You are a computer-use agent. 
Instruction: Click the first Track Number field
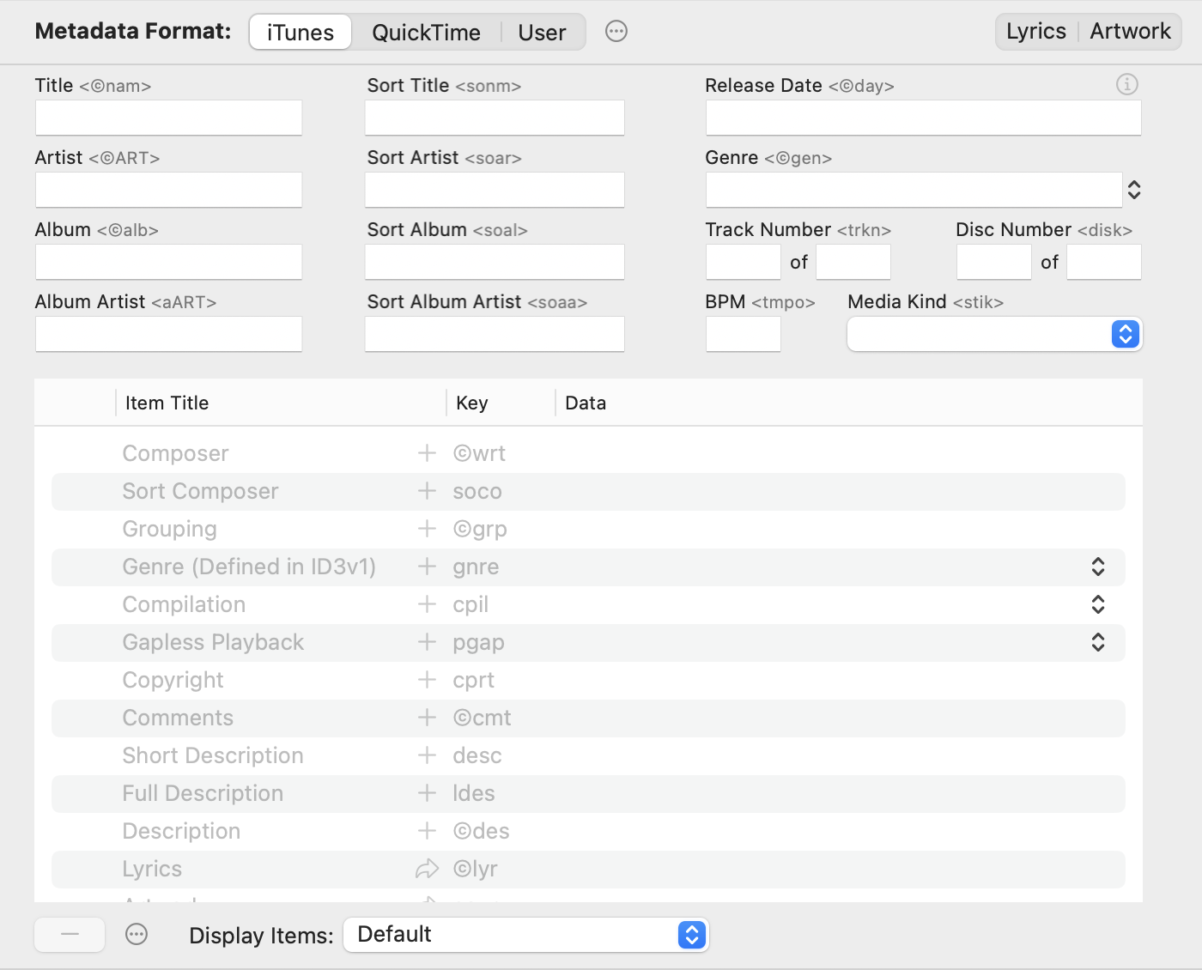coord(743,262)
